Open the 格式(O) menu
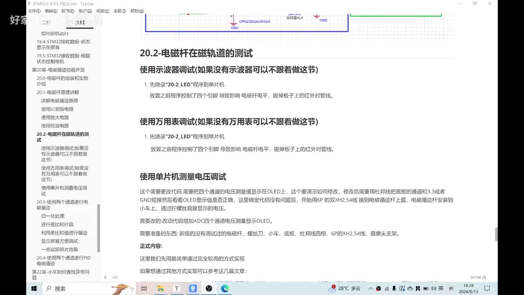524x295 pixels. point(85,11)
